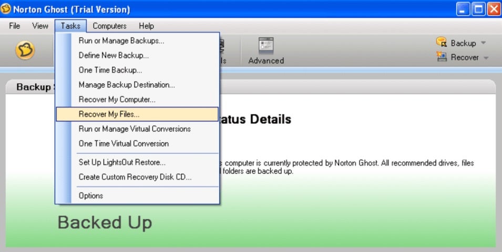
Task: Choose Create Custom Recovery Disk CD
Action: coord(137,177)
